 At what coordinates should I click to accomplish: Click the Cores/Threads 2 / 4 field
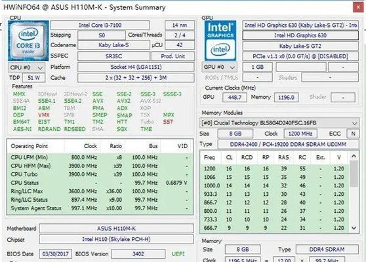(180, 35)
